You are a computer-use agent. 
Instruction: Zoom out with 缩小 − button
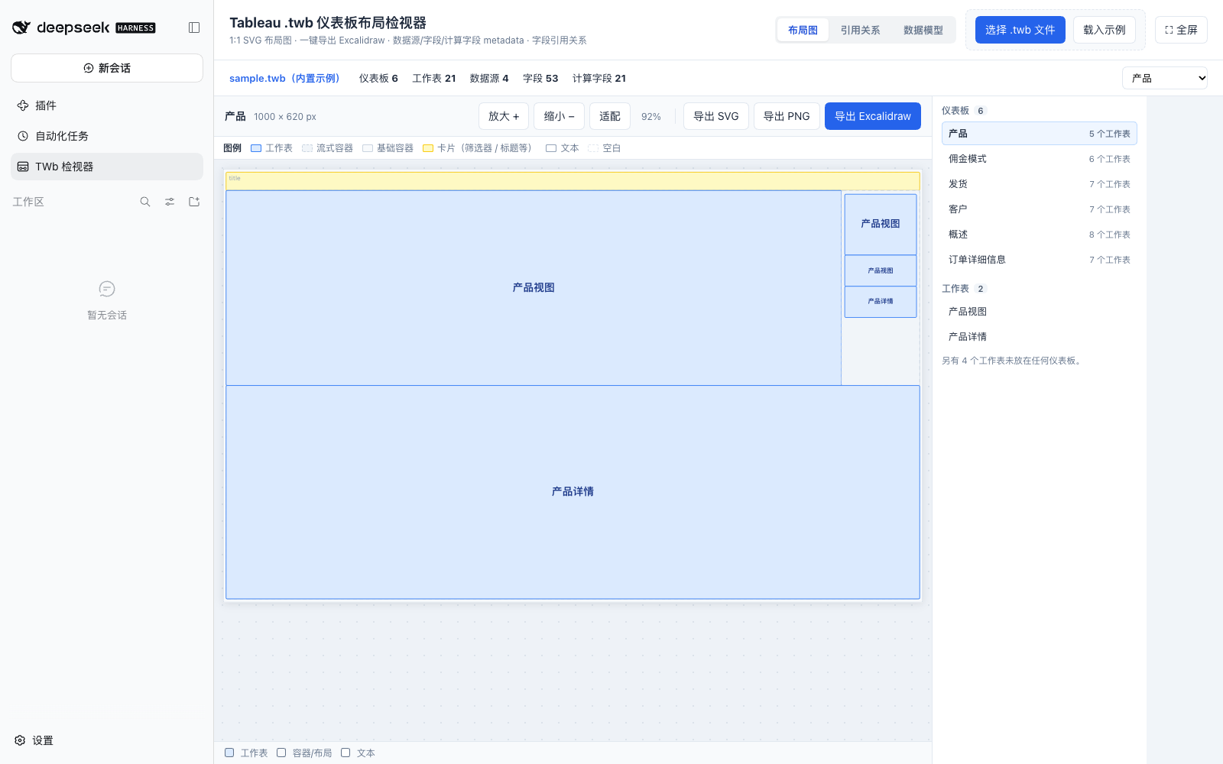[560, 116]
